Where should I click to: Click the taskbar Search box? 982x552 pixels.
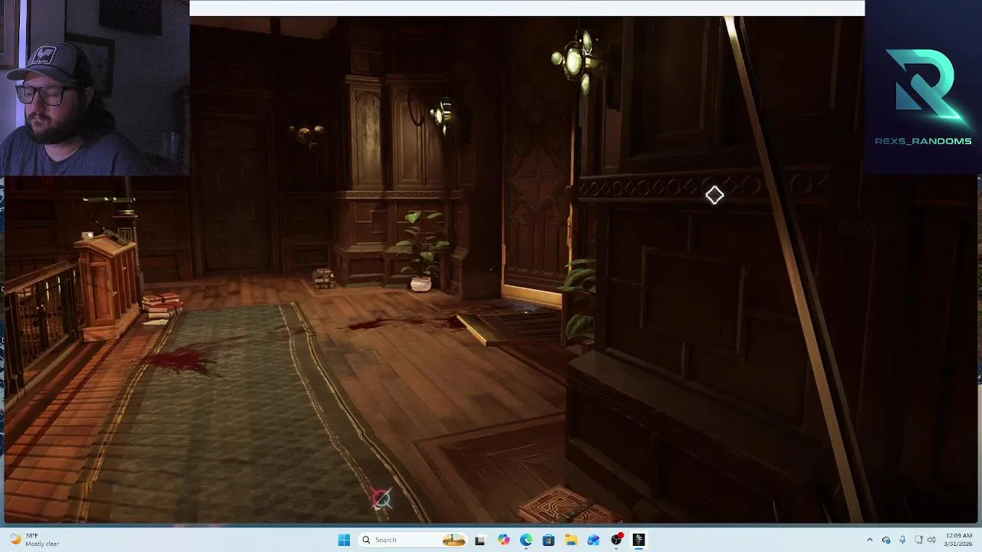click(412, 540)
